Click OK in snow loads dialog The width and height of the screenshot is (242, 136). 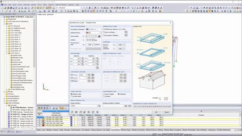(156, 112)
